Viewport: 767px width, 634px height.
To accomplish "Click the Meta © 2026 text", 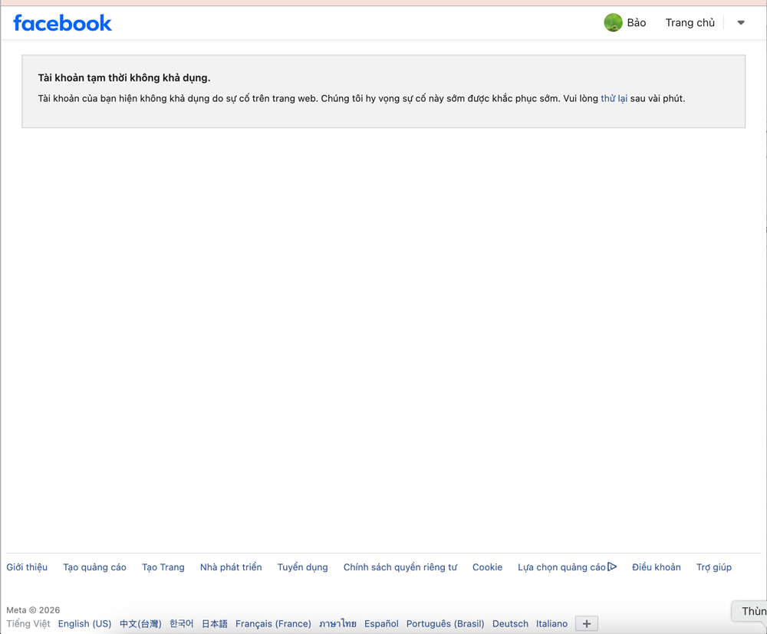I will coord(33,610).
